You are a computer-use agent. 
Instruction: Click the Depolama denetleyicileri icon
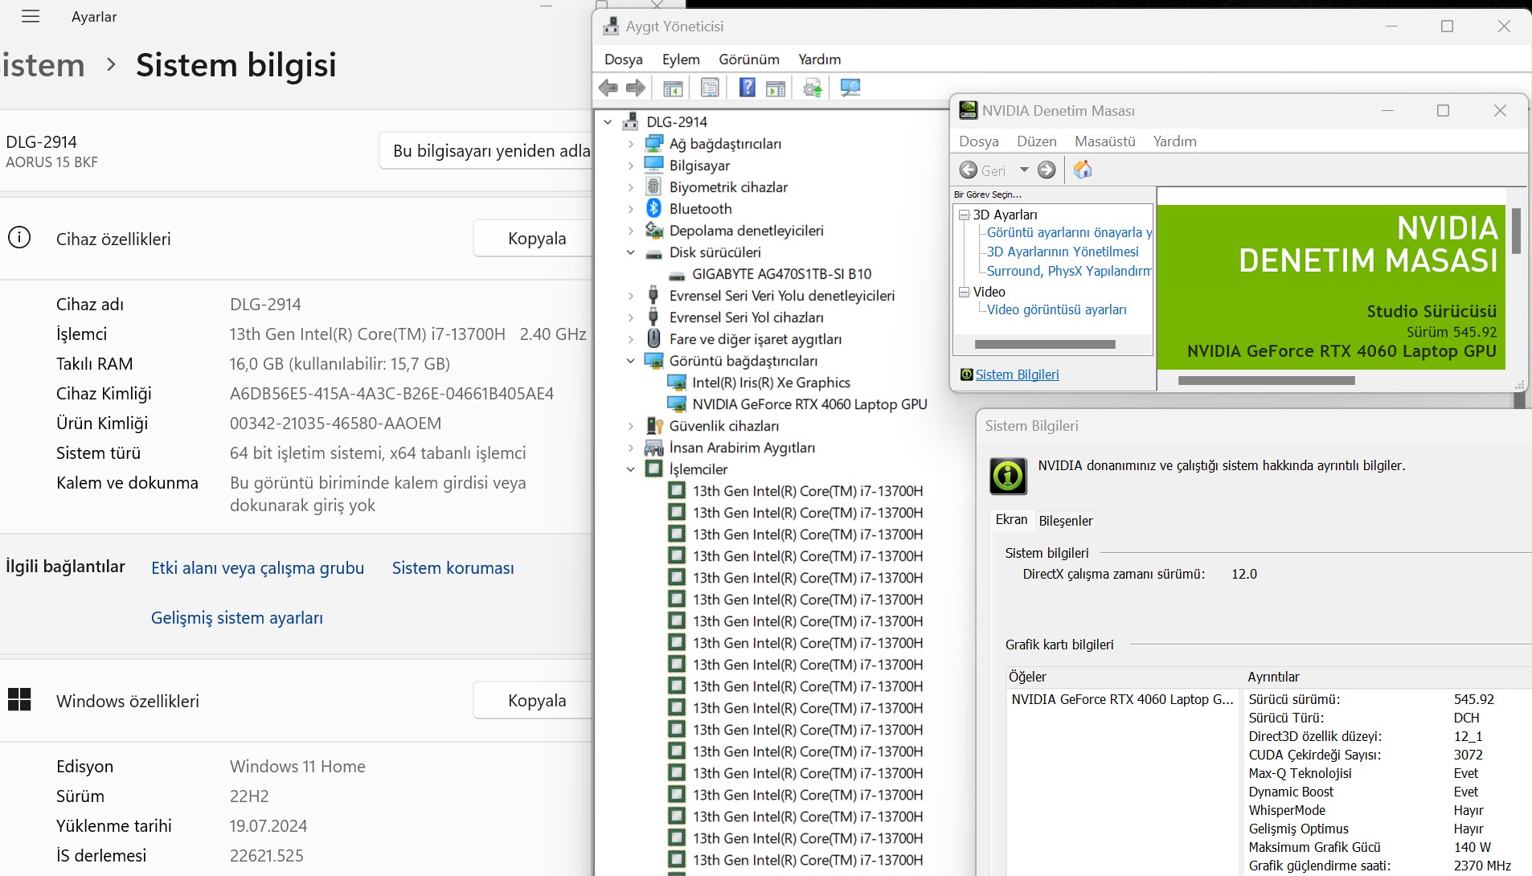point(654,230)
